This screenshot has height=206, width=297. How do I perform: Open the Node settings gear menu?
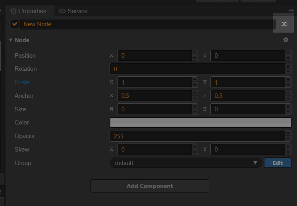[x=285, y=40]
